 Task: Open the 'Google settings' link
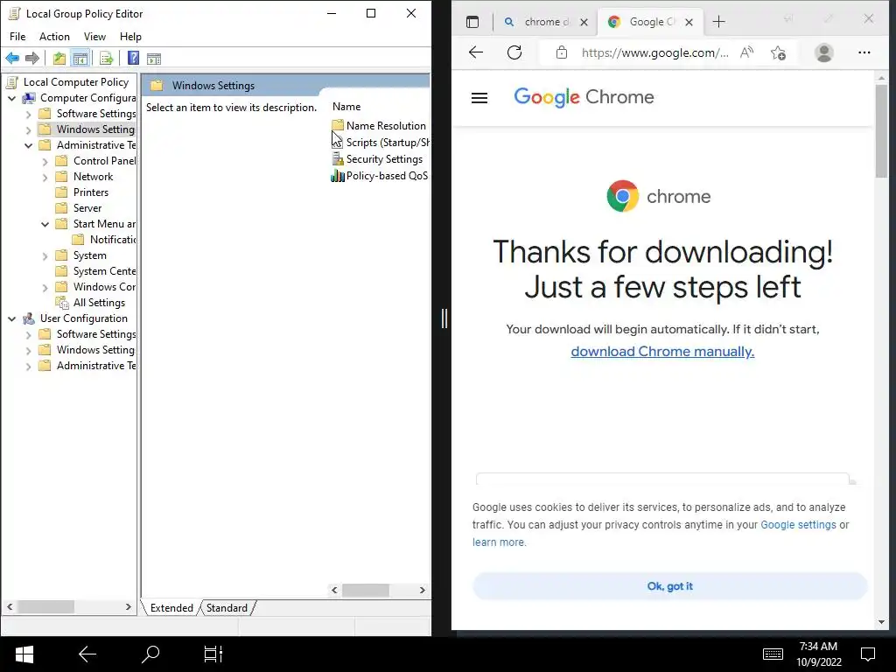(x=798, y=525)
